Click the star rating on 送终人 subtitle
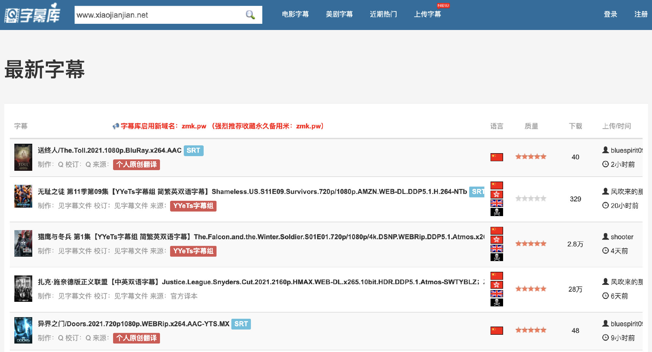652x352 pixels. (x=531, y=156)
